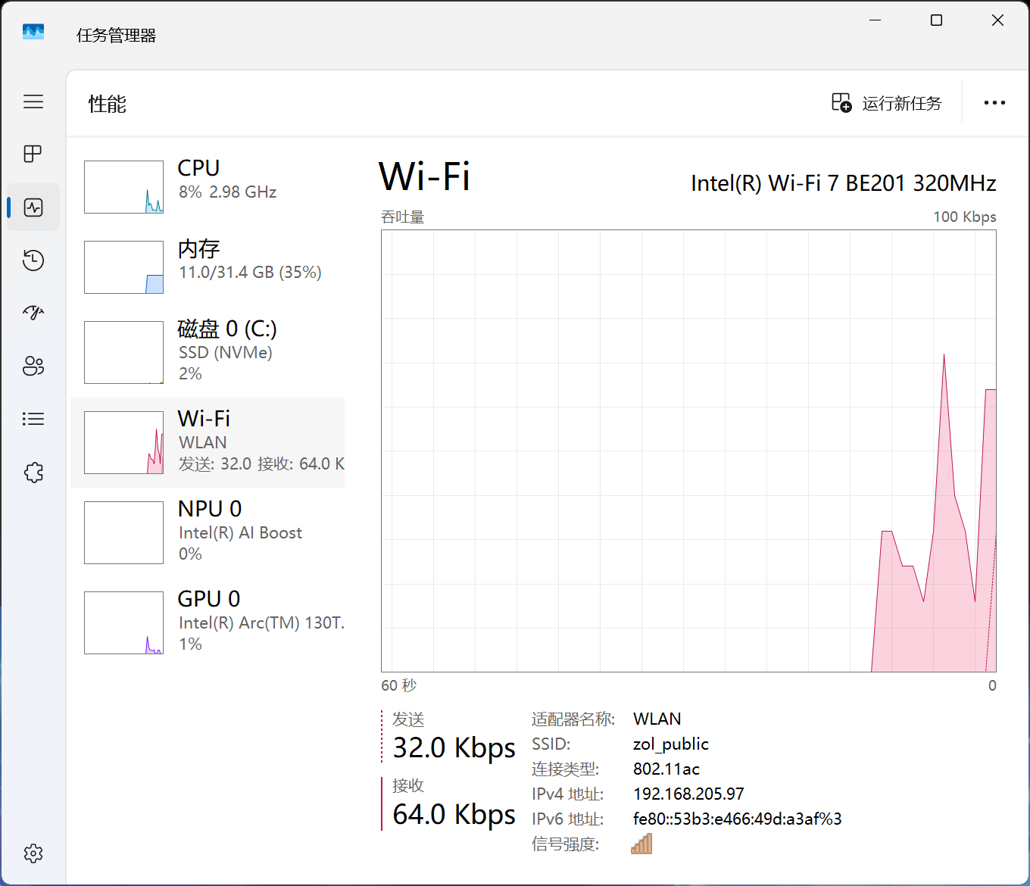Open the Startup apps sidebar icon

[33, 313]
